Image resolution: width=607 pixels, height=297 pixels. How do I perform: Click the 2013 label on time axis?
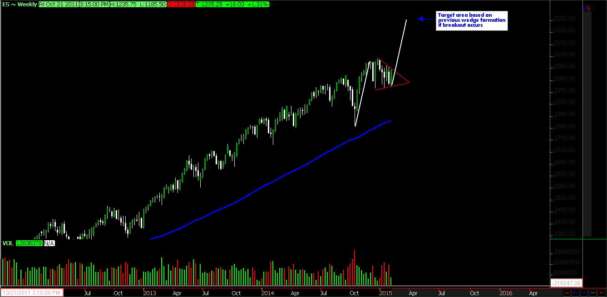pos(149,293)
